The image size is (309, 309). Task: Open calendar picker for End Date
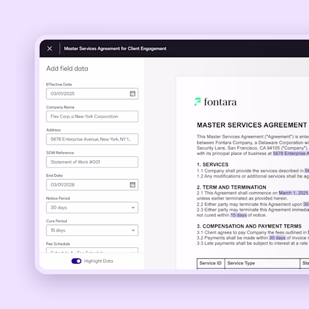132,185
